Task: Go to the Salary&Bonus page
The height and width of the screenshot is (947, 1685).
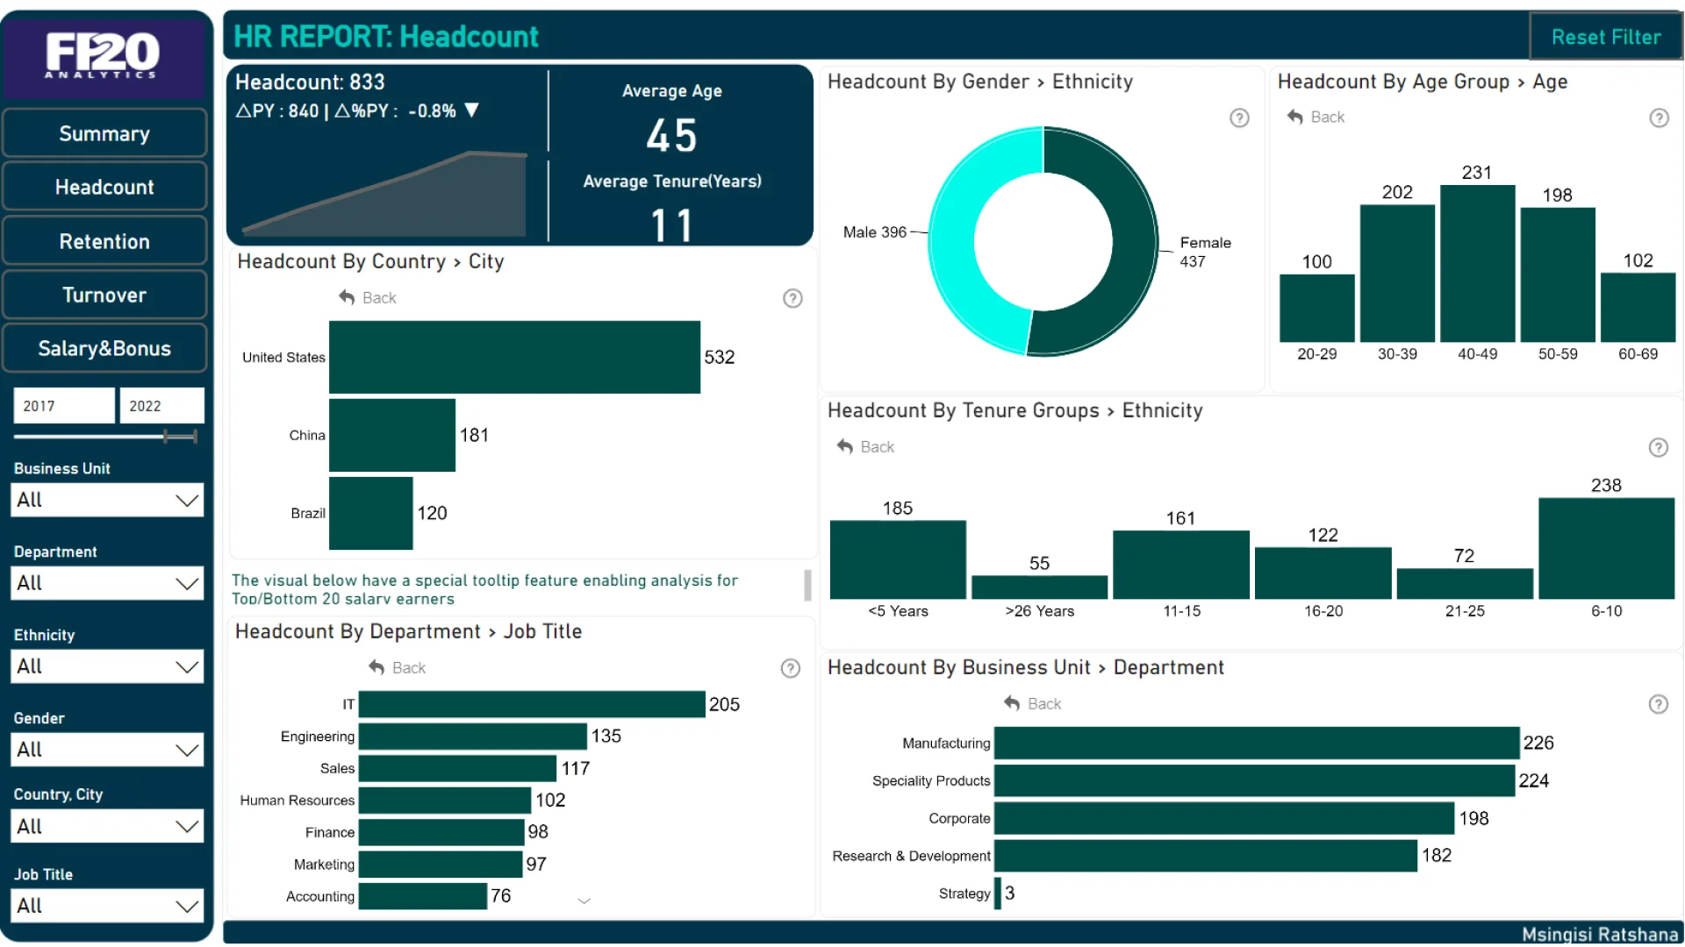Action: coord(104,348)
